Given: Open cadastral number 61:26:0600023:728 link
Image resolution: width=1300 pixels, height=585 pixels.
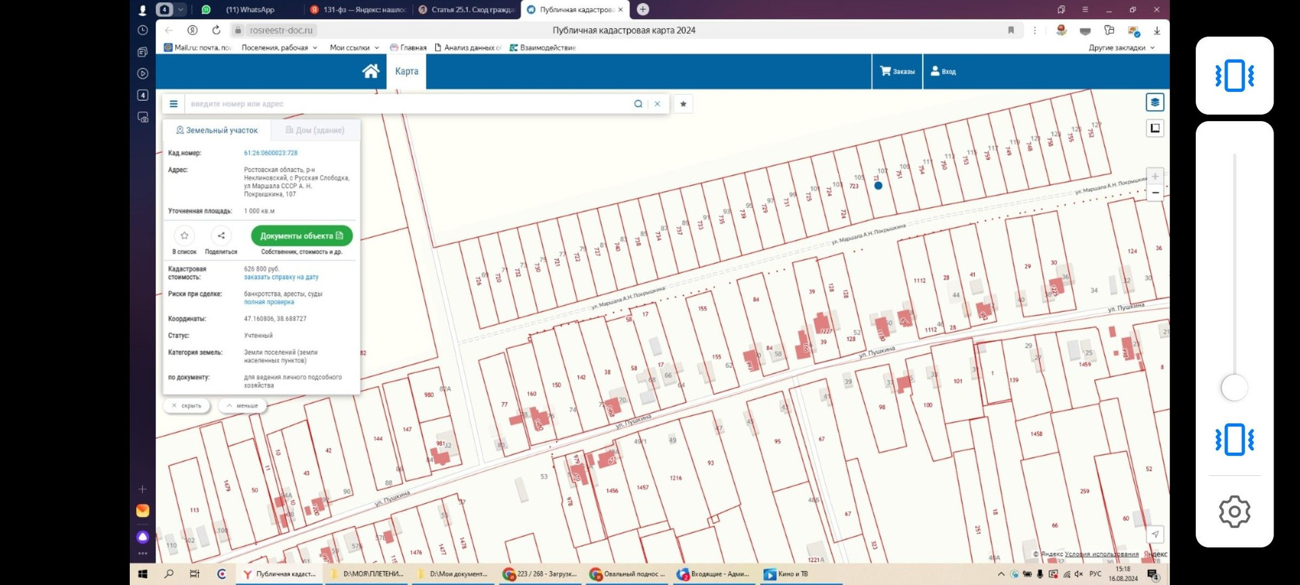Looking at the screenshot, I should pos(271,153).
